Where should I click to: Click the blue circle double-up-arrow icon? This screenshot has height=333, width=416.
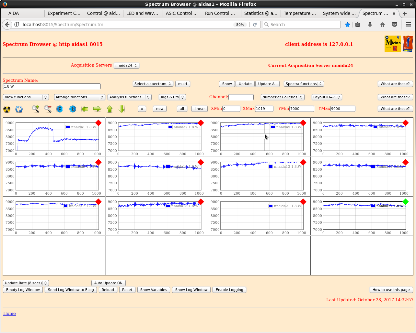(x=73, y=109)
